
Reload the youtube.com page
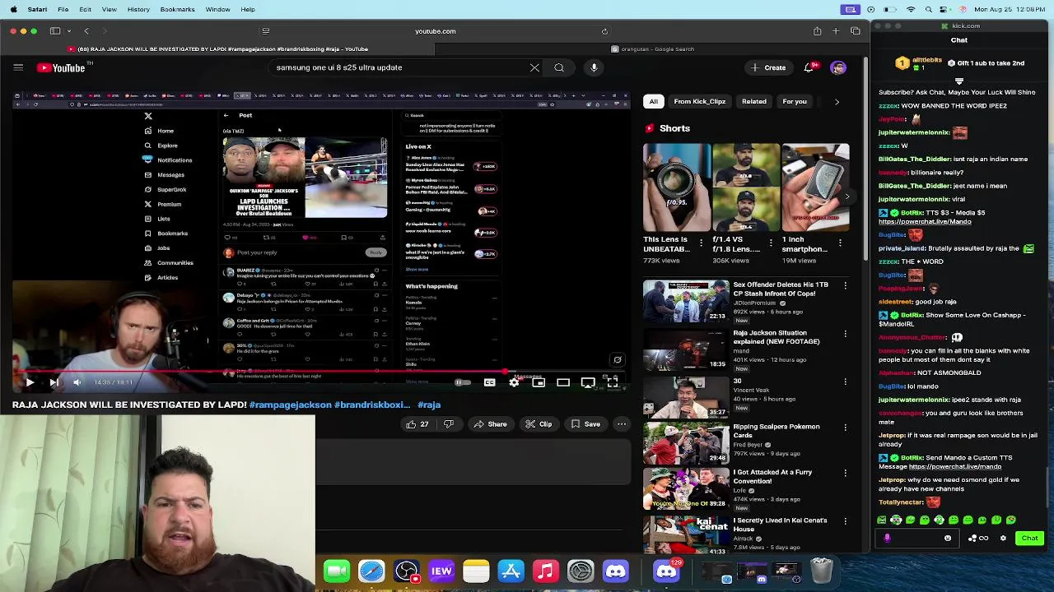click(604, 31)
